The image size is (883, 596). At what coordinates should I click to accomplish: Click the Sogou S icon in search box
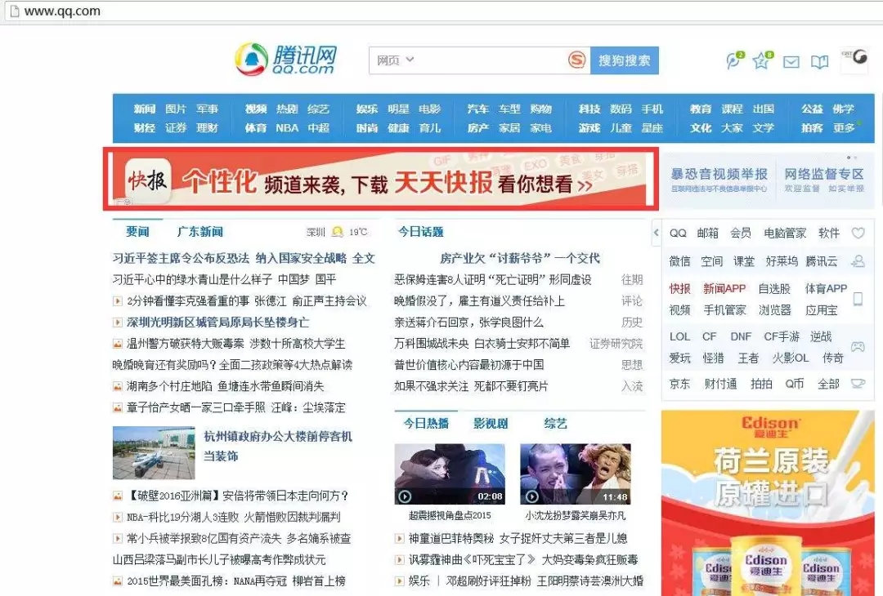(576, 60)
